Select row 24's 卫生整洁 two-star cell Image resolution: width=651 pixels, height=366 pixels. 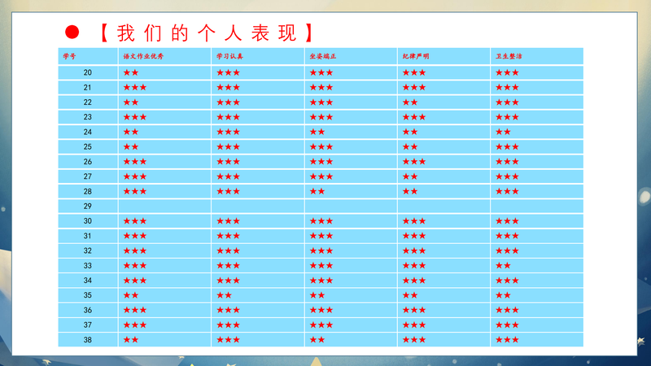tap(537, 132)
